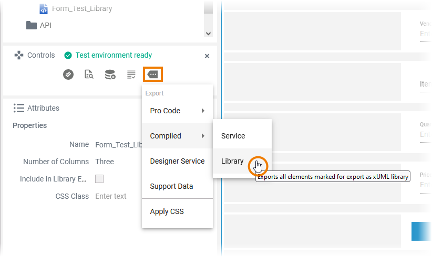
Task: Open the Number of Columns dropdown
Action: [x=116, y=162]
